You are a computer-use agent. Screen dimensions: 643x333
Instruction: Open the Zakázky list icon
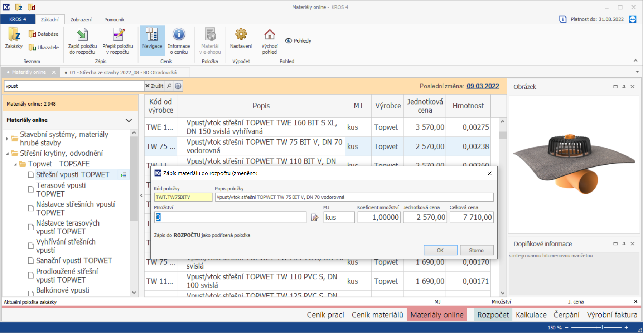tap(14, 38)
